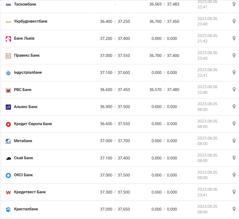Screen dimensions: 239x219
Task: Click the Укрбудінвестбанк logo icon
Action: [9, 21]
